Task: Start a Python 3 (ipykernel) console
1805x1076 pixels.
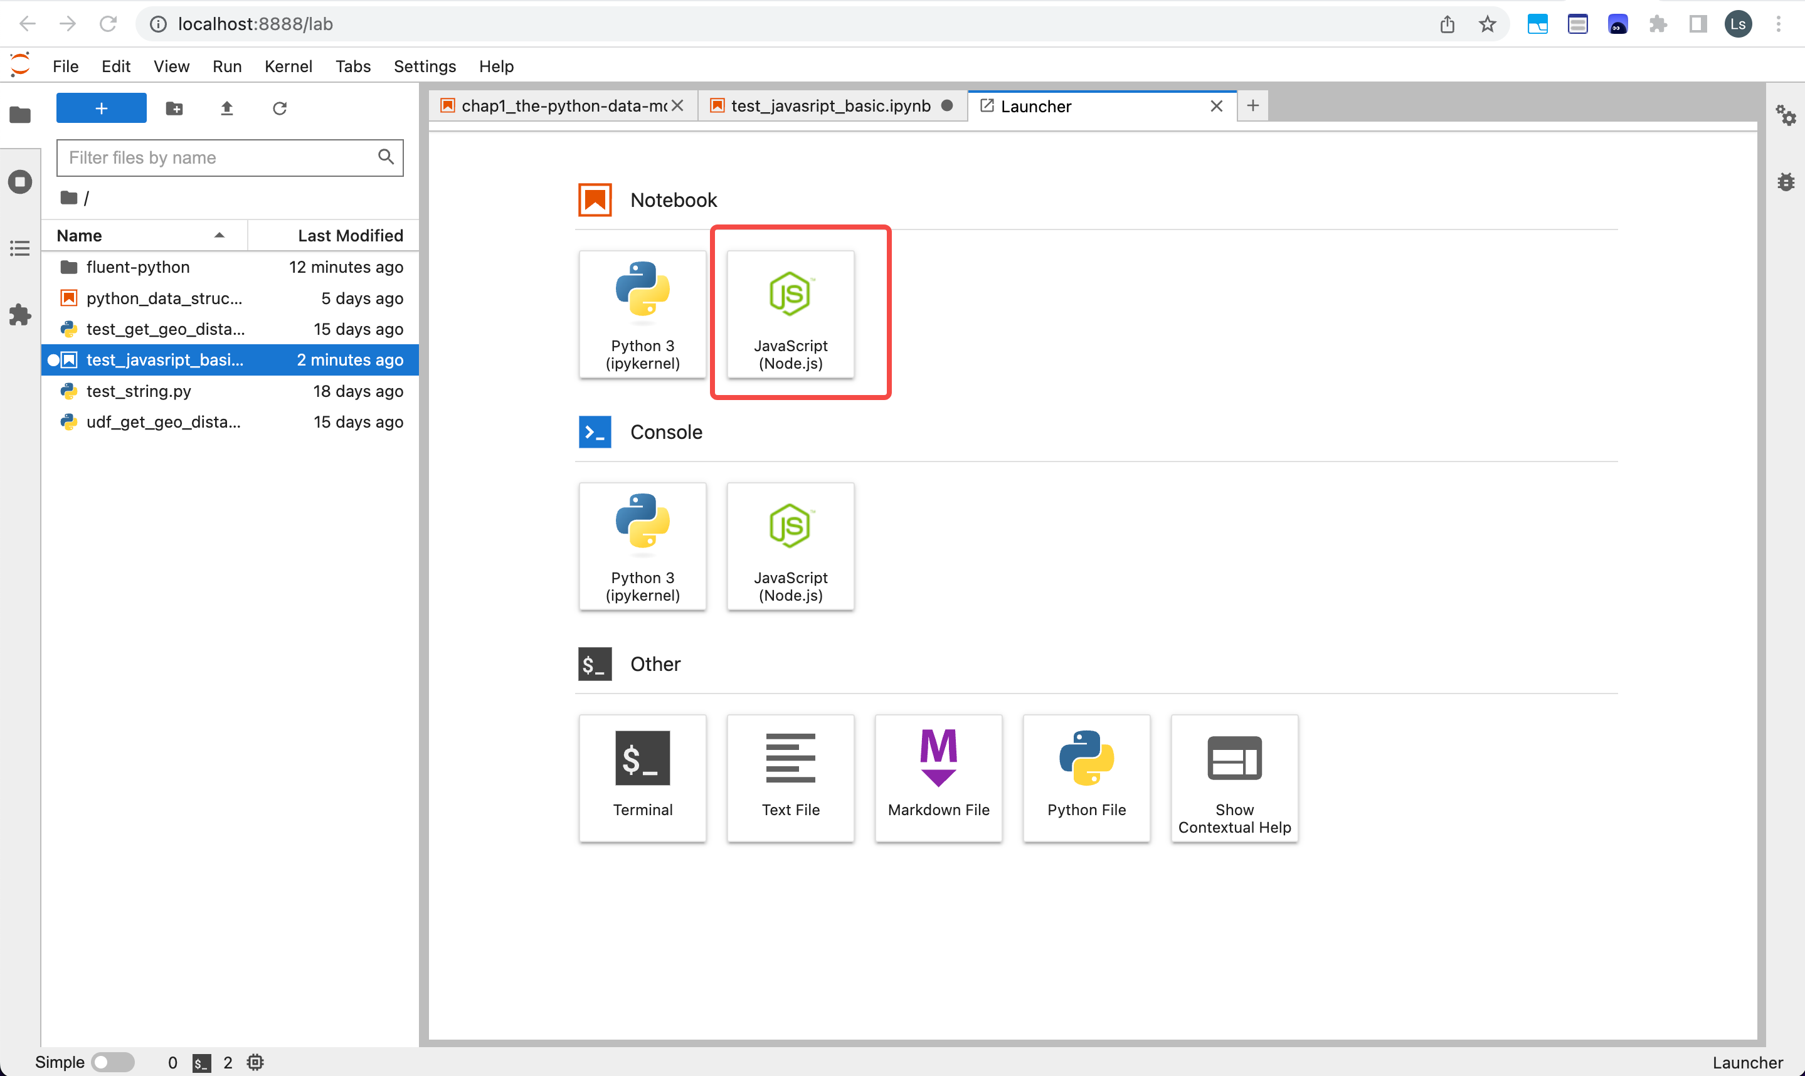Action: point(642,546)
